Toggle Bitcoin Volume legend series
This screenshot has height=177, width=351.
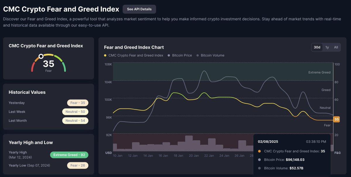pos(210,55)
